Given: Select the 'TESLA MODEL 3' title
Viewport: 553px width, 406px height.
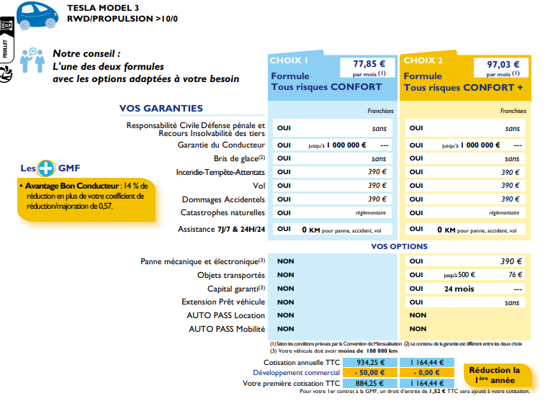Looking at the screenshot, I should 103,8.
